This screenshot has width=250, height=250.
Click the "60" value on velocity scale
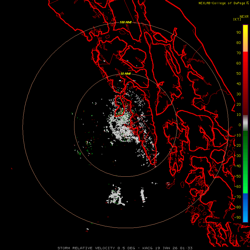coord(239,63)
